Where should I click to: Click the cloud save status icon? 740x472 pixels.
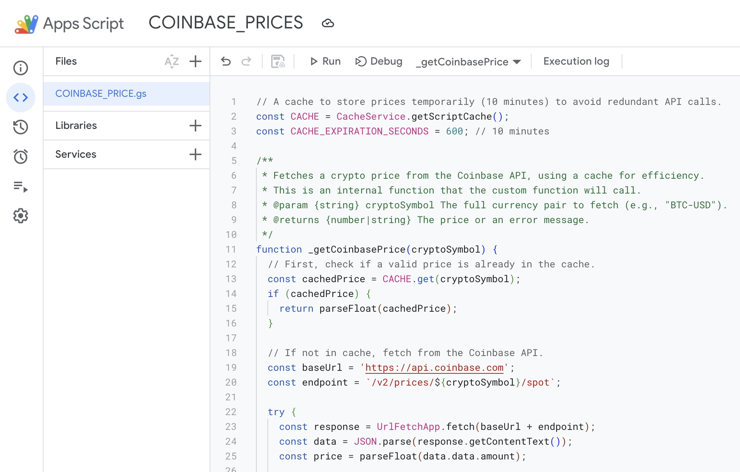pos(328,23)
